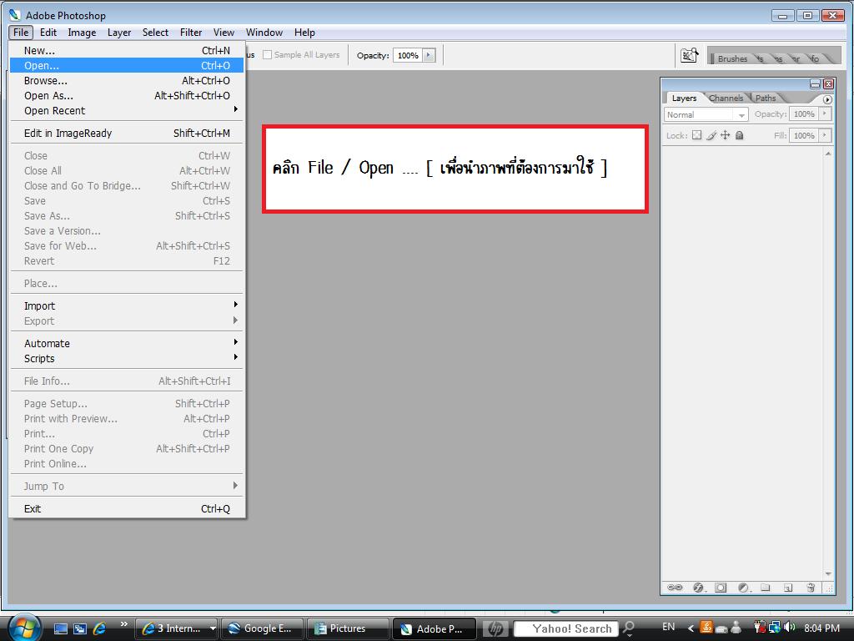
Task: Expand the Open Recent submenu
Action: click(127, 111)
